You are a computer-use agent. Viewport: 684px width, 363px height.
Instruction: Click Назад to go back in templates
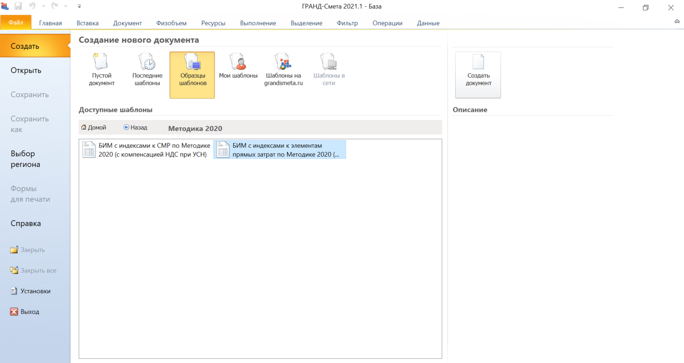(135, 128)
